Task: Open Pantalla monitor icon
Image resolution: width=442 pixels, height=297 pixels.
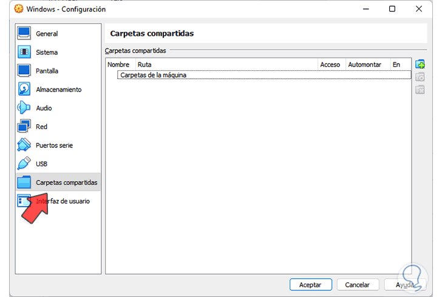Action: [24, 71]
